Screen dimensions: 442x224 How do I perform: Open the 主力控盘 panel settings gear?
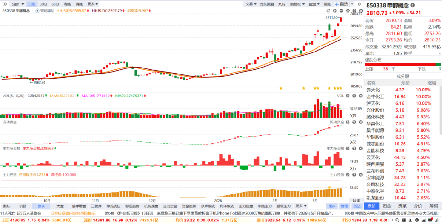coord(348,175)
